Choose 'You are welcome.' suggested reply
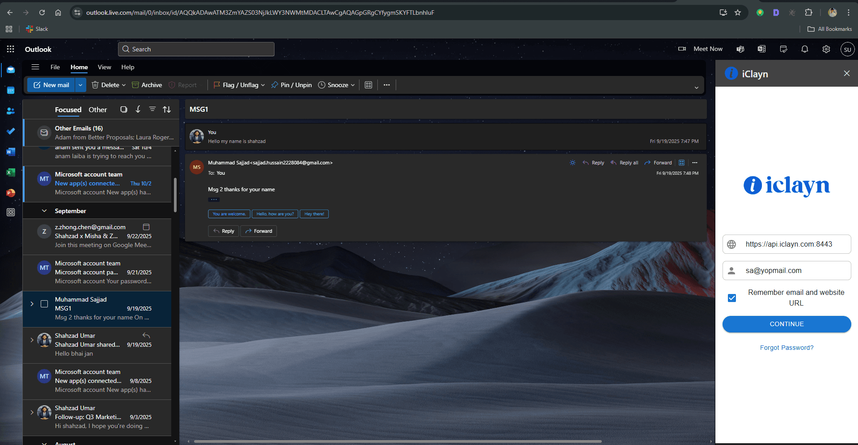 (x=229, y=214)
